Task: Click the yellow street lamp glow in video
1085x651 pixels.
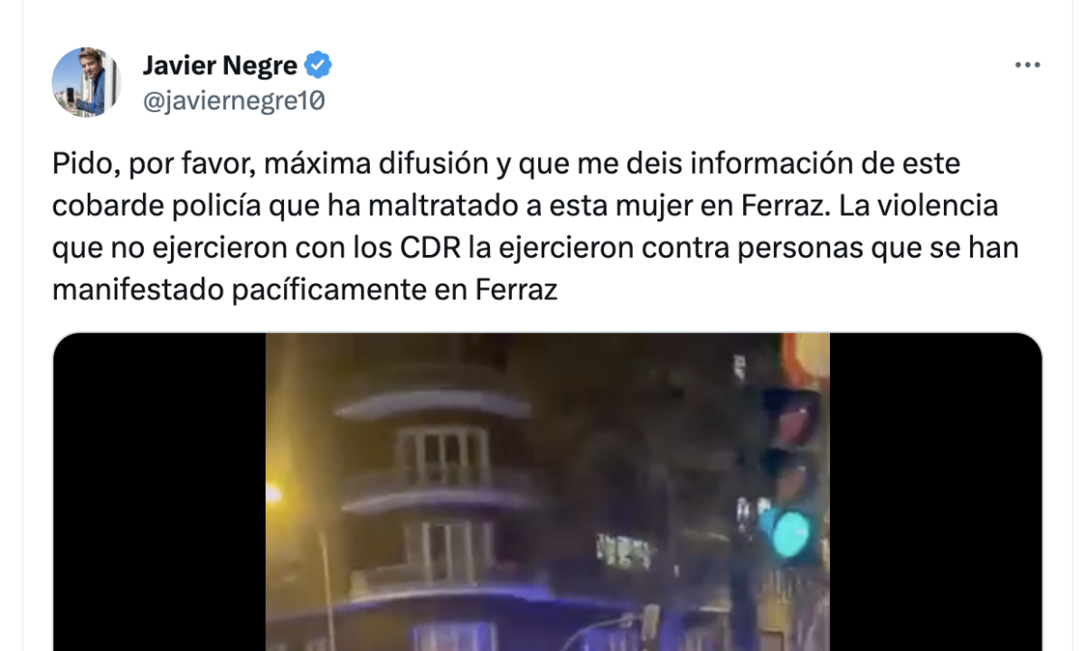Action: (273, 494)
